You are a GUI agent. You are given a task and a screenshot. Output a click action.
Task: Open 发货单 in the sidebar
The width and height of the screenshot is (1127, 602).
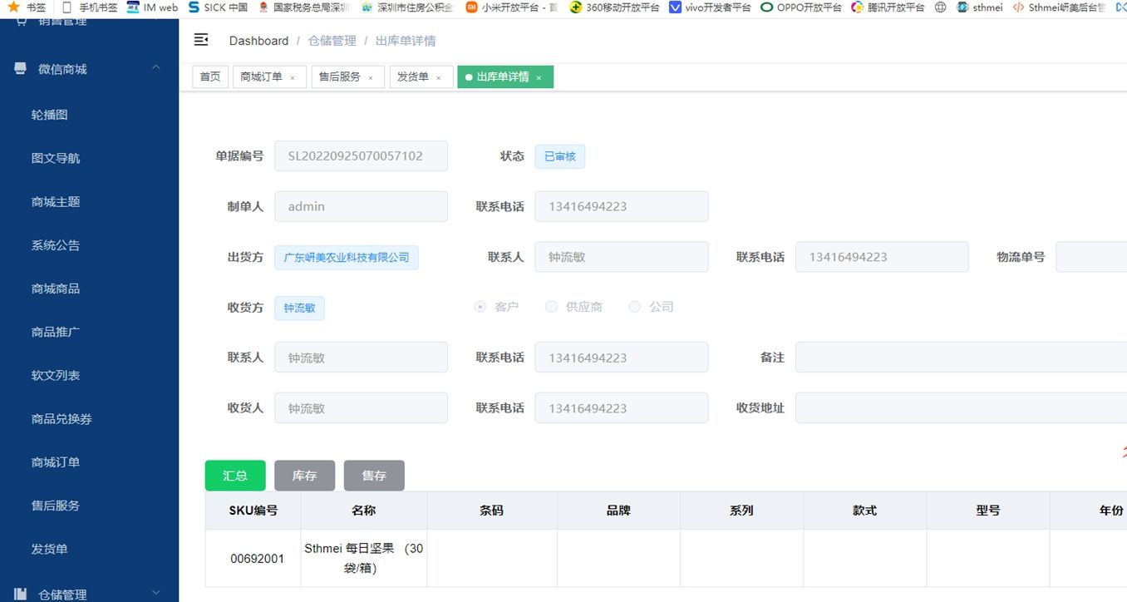49,549
